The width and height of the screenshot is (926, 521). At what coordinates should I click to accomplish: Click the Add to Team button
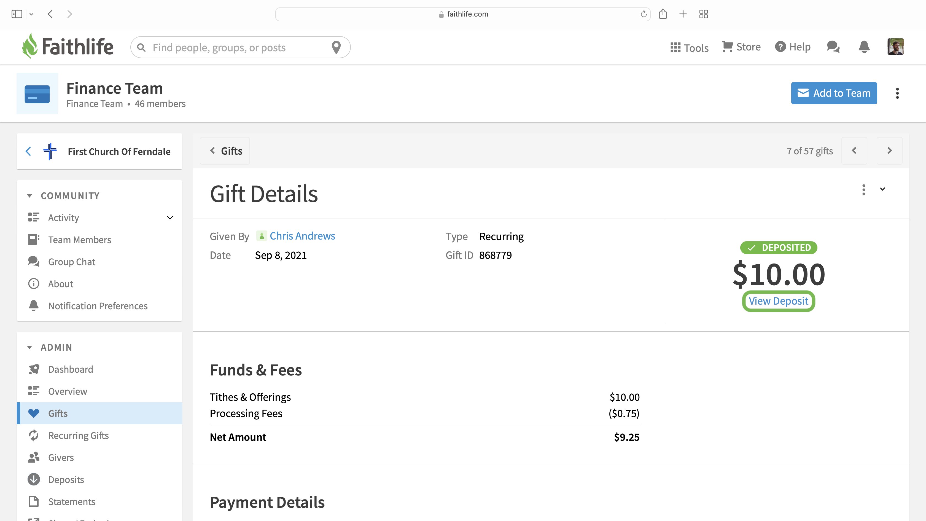834,93
